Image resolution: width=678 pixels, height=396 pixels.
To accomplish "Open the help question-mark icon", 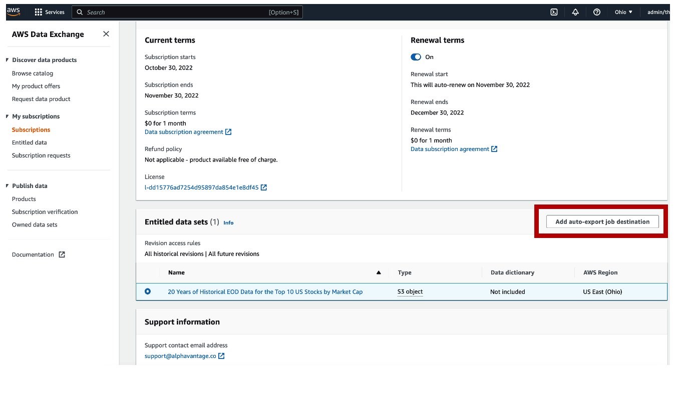I will click(x=597, y=12).
